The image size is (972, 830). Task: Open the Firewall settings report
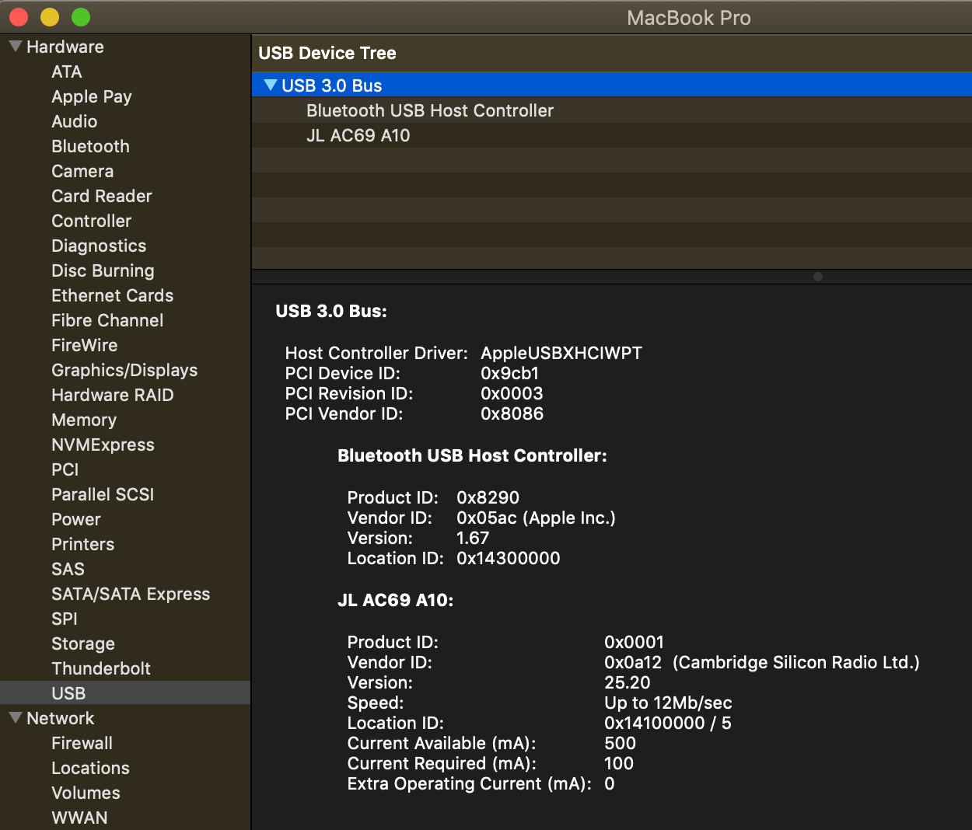tap(81, 743)
